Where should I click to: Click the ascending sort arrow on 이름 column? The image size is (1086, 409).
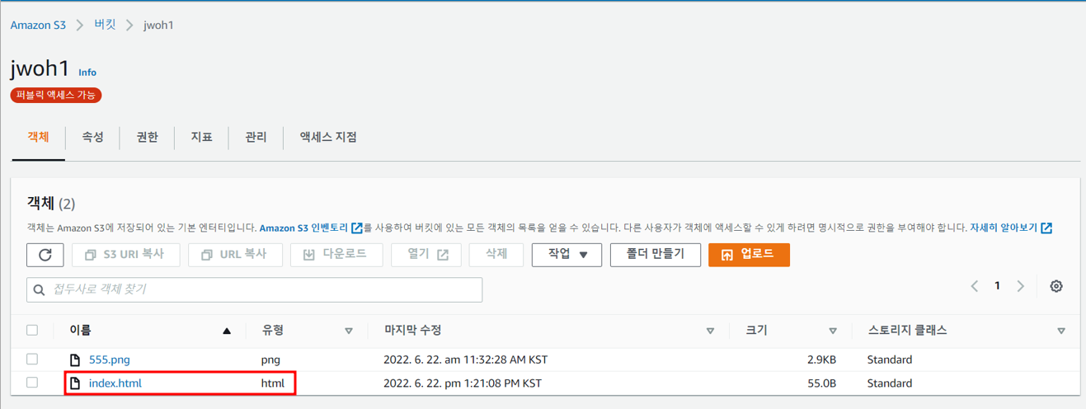[x=227, y=331]
